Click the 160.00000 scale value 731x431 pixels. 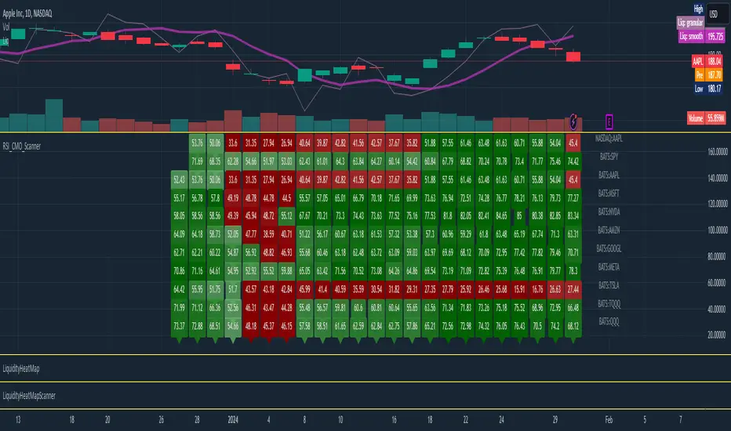pyautogui.click(x=718, y=152)
